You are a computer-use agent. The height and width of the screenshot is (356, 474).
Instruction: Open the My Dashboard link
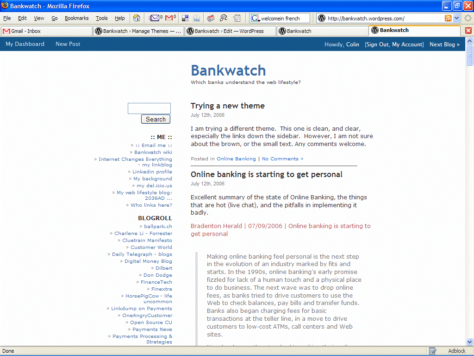25,44
